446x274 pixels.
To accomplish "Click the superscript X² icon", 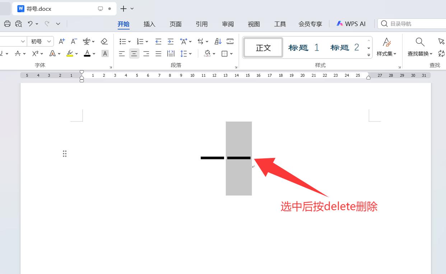I will [x=35, y=54].
